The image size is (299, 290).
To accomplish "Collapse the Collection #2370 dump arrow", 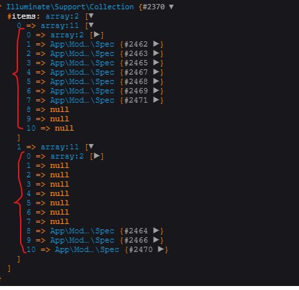I will point(171,7).
